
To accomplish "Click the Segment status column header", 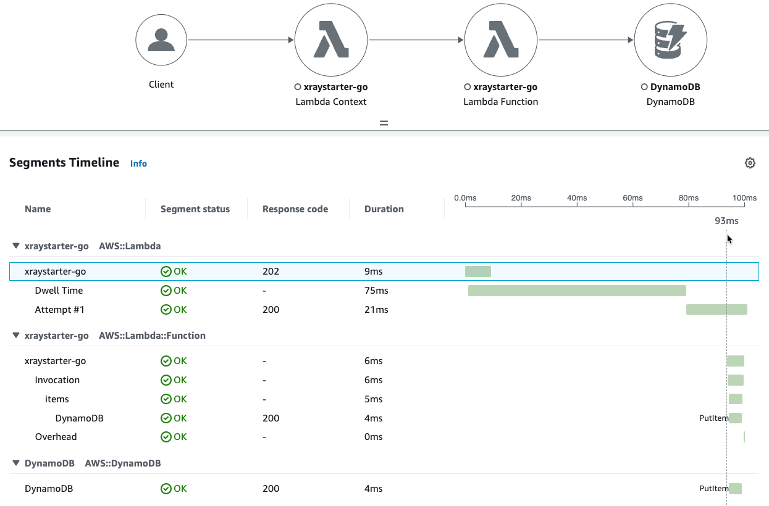I will (x=195, y=209).
